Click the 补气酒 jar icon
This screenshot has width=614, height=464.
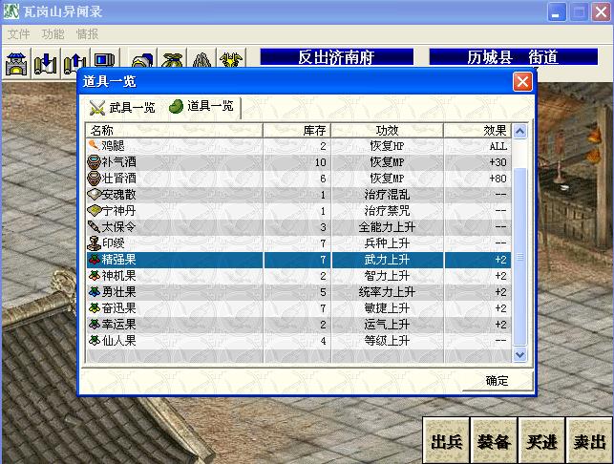[94, 161]
